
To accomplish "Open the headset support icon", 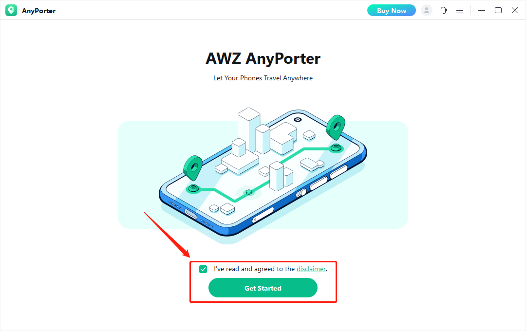I will (x=443, y=10).
